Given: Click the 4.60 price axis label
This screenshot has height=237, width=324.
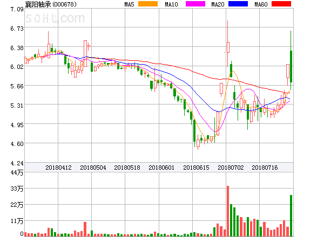Looking at the screenshot, I should tap(17, 144).
